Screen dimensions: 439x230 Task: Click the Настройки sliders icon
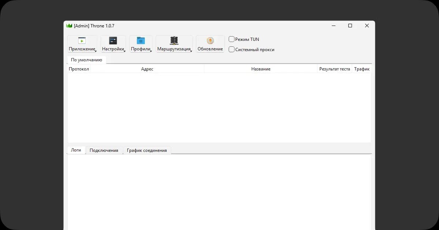click(113, 41)
